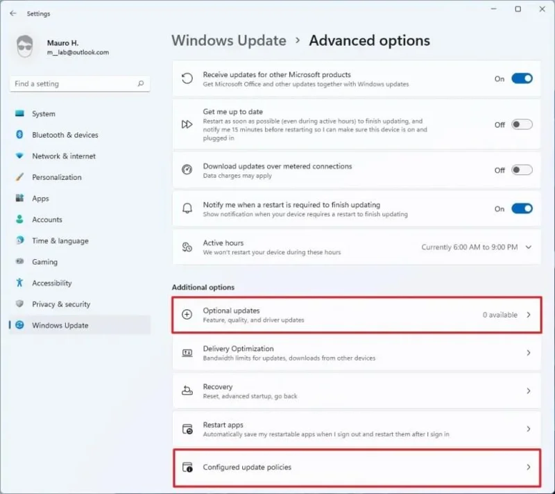
Task: Select Gaming in the sidebar
Action: tap(80, 262)
